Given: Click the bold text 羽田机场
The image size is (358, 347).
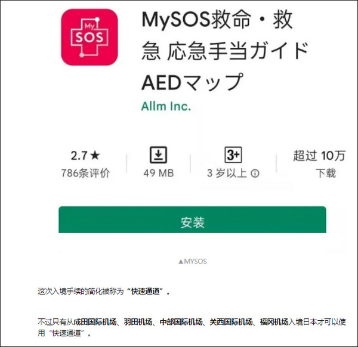Looking at the screenshot, I should point(138,322).
